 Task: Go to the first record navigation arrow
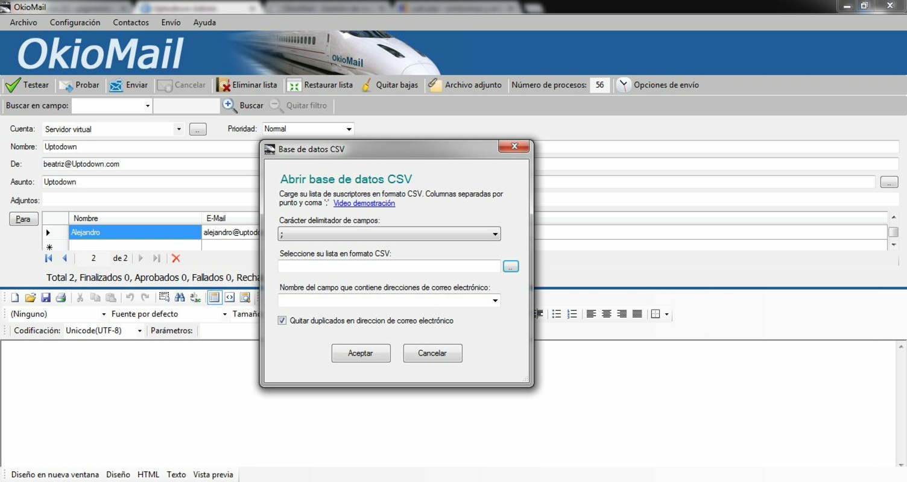coord(49,258)
